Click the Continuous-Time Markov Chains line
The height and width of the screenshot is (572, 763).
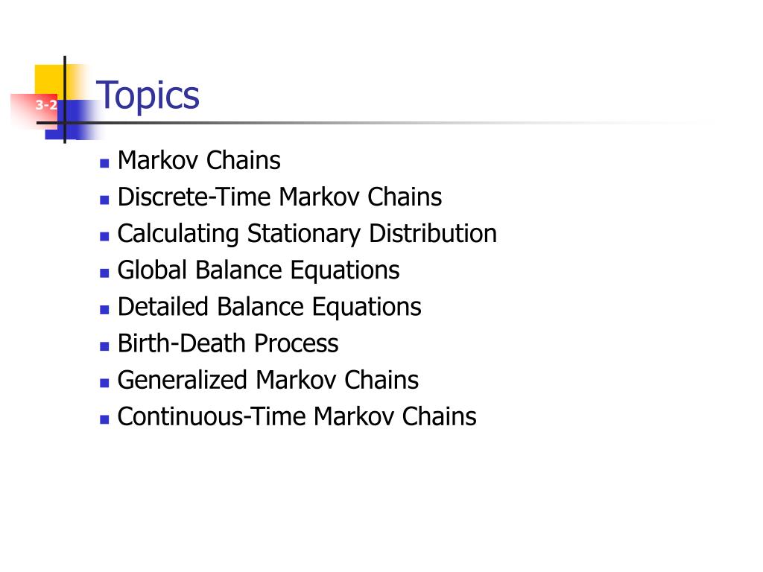297,417
